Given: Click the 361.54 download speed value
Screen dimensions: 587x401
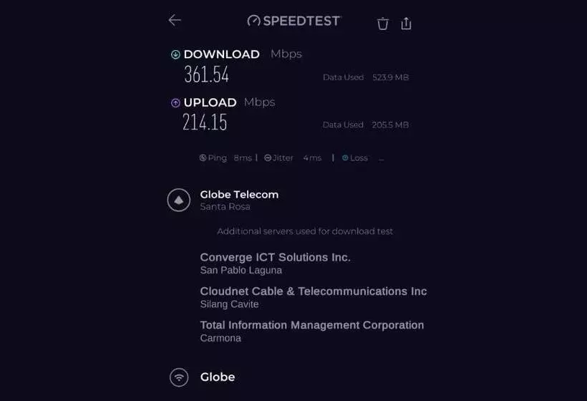Looking at the screenshot, I should pos(206,74).
